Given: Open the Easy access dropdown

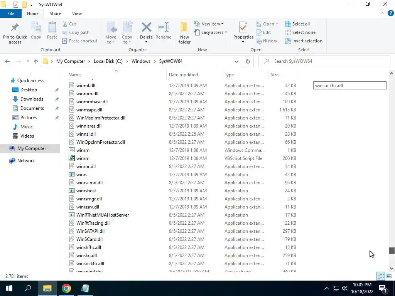Looking at the screenshot, I should [x=211, y=32].
